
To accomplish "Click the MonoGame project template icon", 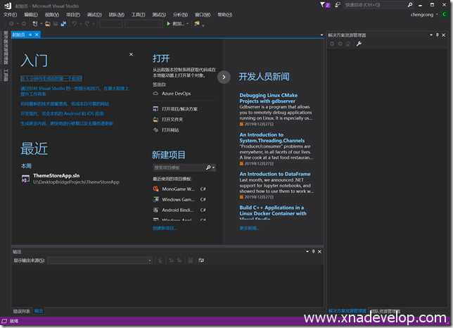I will tap(156, 189).
